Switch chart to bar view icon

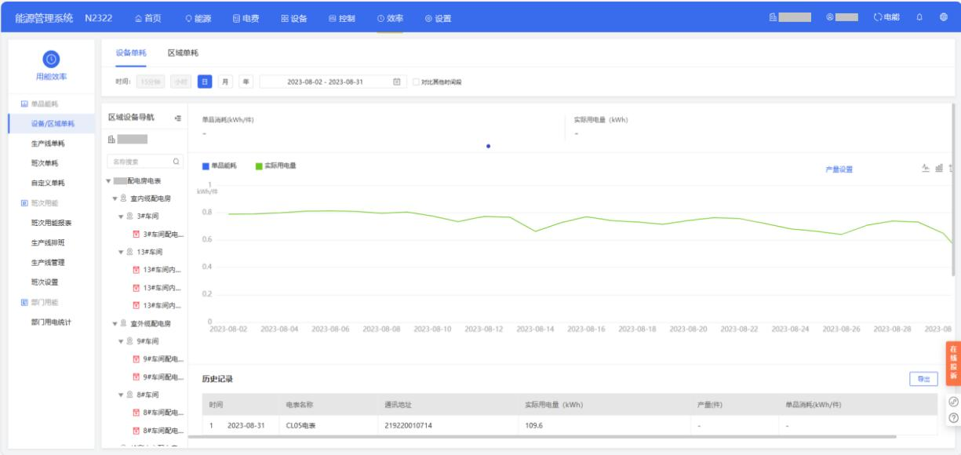point(938,168)
